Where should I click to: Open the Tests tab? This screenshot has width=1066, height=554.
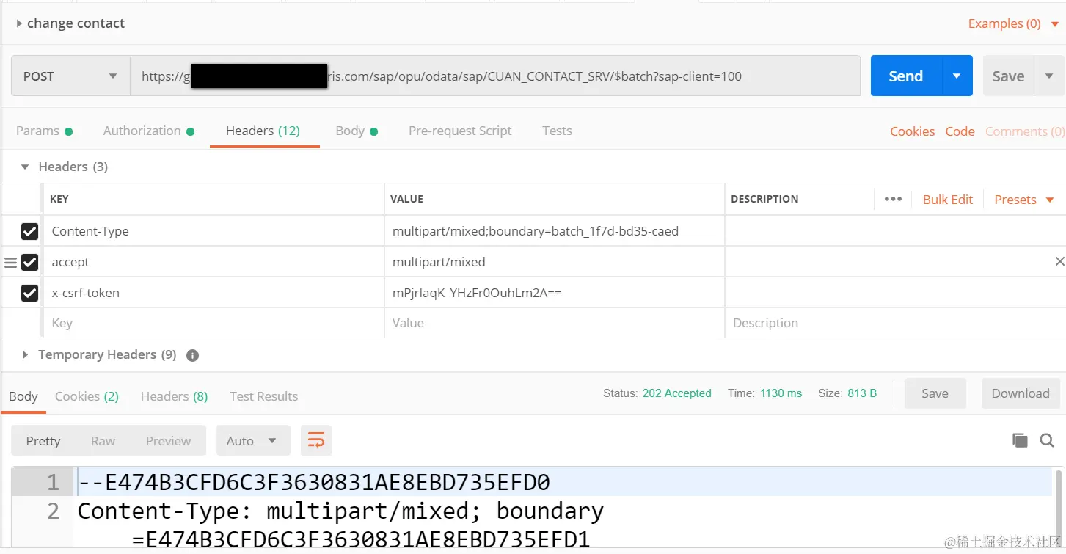click(557, 131)
